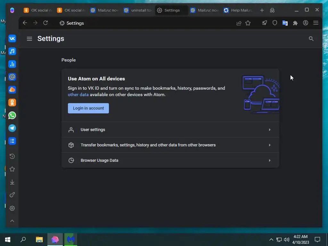Click the rocket boost icon
The width and height of the screenshot is (328, 246).
point(264,23)
